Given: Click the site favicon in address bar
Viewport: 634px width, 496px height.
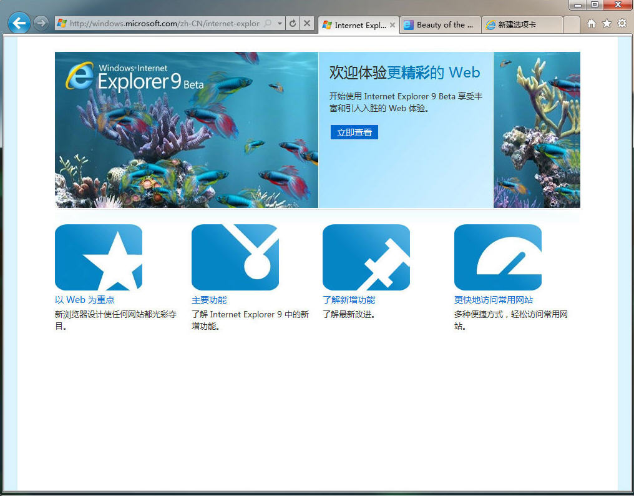Looking at the screenshot, I should (x=62, y=23).
